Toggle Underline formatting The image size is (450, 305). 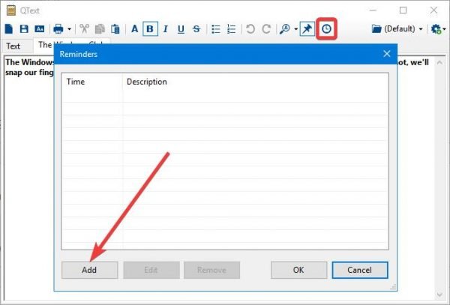coord(181,29)
